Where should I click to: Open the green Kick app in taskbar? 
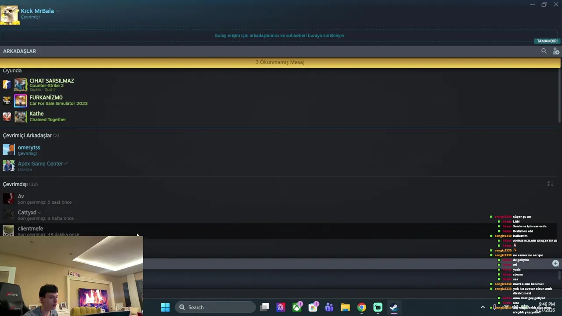tap(378, 307)
